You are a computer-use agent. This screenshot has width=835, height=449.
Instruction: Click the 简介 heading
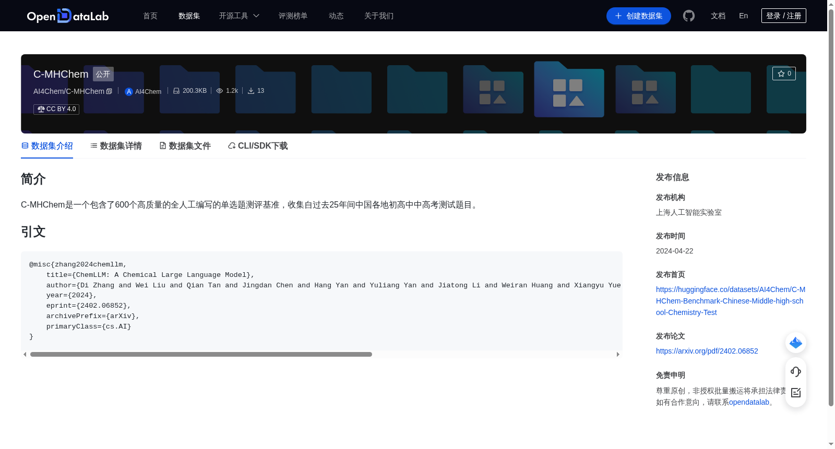coord(33,179)
